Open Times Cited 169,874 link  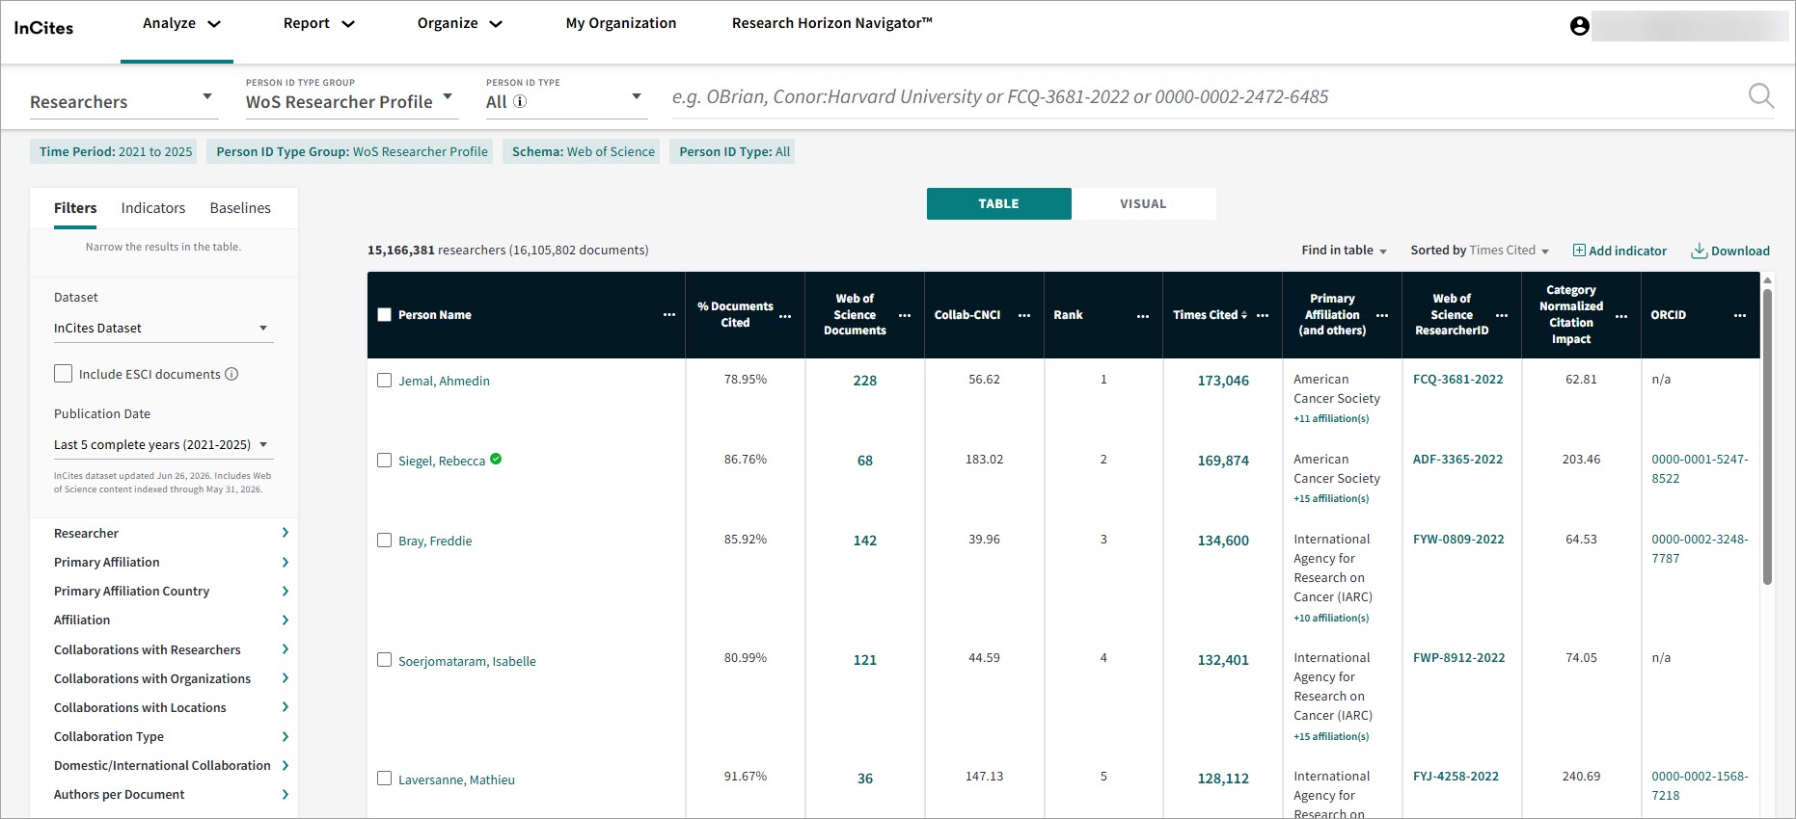click(1223, 461)
